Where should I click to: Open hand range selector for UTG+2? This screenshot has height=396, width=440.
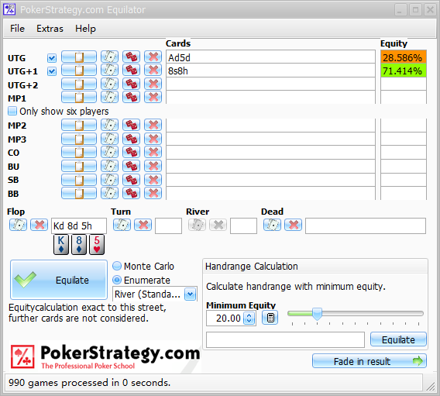click(79, 84)
